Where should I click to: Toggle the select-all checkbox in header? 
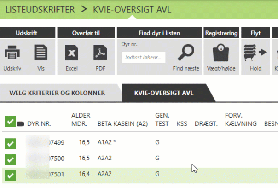coord(10,122)
